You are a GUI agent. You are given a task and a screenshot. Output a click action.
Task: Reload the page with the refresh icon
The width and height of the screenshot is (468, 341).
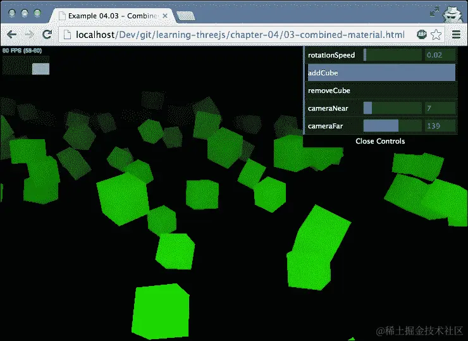[x=47, y=35]
